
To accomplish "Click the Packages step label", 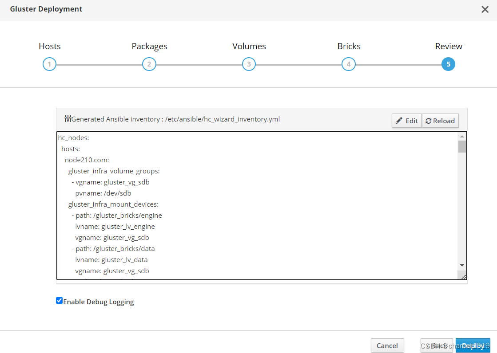I will tap(149, 46).
